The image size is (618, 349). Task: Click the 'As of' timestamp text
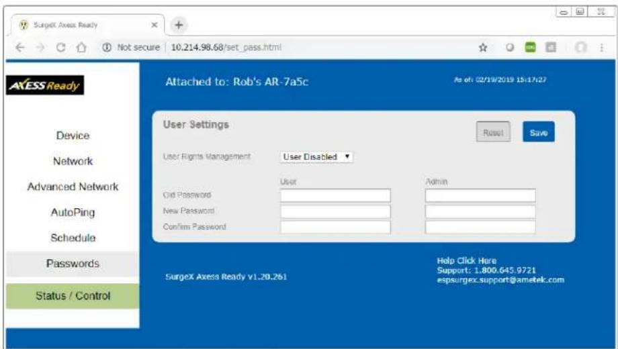click(500, 80)
